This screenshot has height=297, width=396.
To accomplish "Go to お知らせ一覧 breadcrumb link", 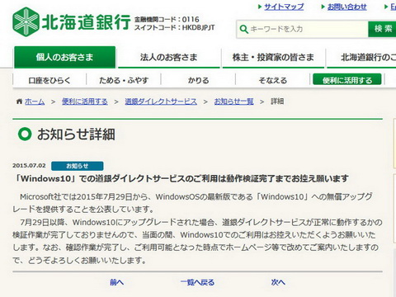I will click(x=233, y=101).
